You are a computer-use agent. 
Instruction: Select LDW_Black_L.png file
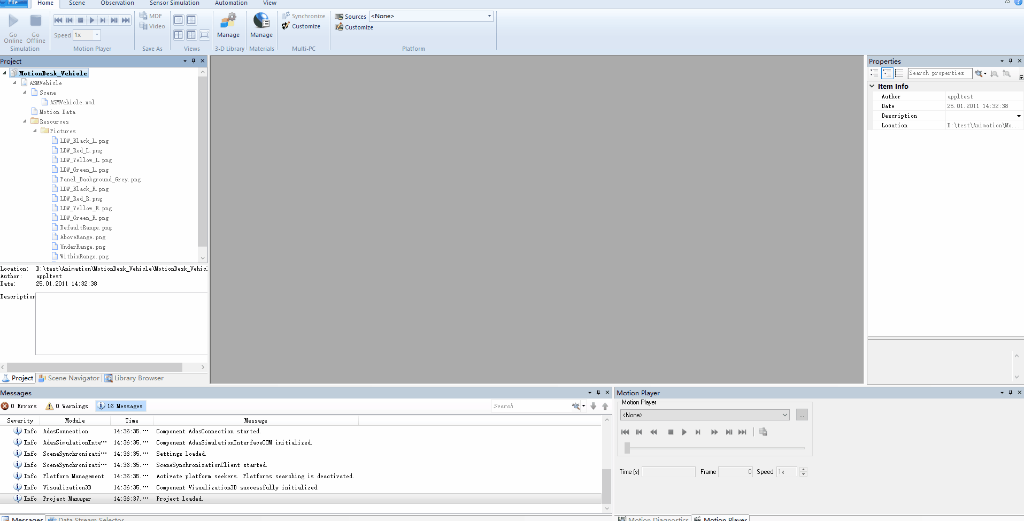[84, 141]
